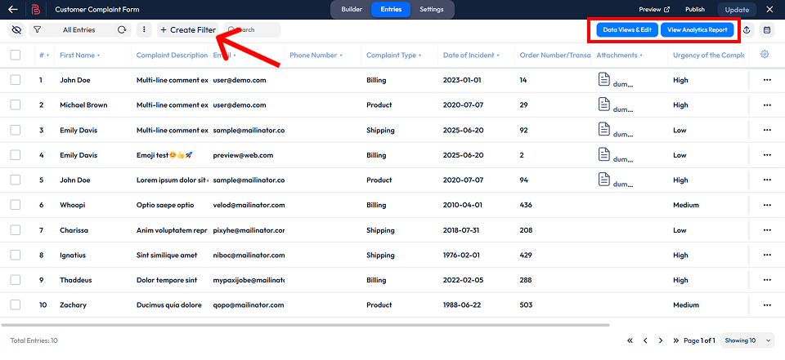This screenshot has width=785, height=360.
Task: Open Data Views & Edit
Action: [x=627, y=30]
